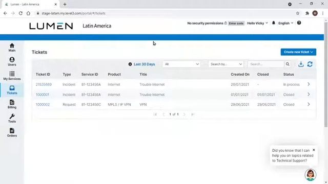Screen dimensions: 328x184
Task: Click the browser back arrow
Action: (5, 13)
